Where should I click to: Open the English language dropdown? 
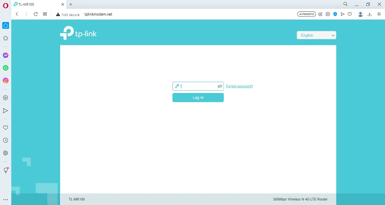click(x=316, y=35)
